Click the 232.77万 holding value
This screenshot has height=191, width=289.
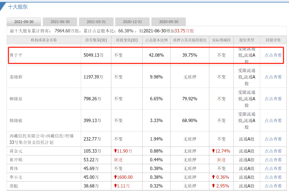(x=92, y=139)
